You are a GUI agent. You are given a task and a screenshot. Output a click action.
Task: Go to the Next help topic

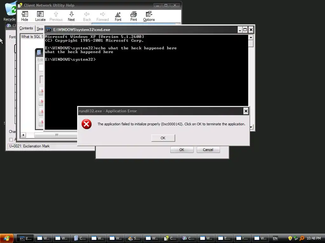pyautogui.click(x=71, y=16)
